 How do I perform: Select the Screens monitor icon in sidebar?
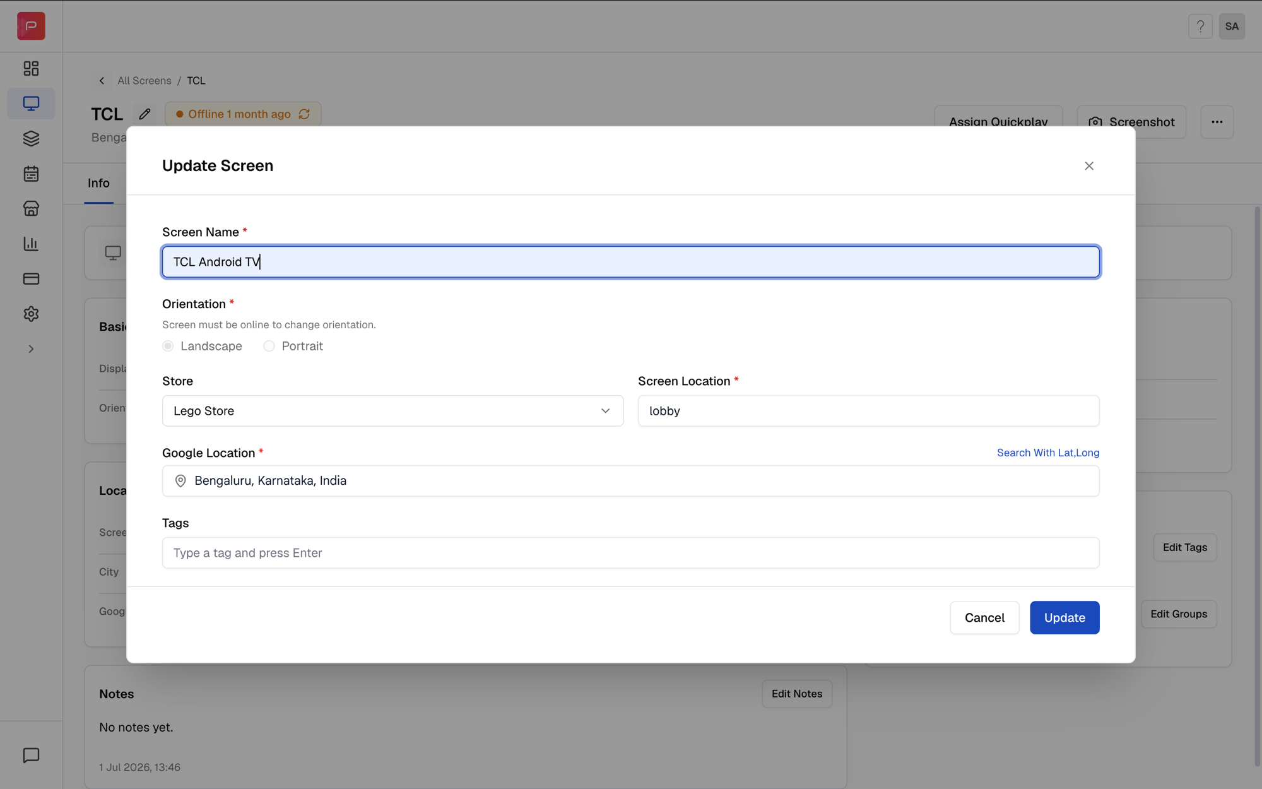31,103
